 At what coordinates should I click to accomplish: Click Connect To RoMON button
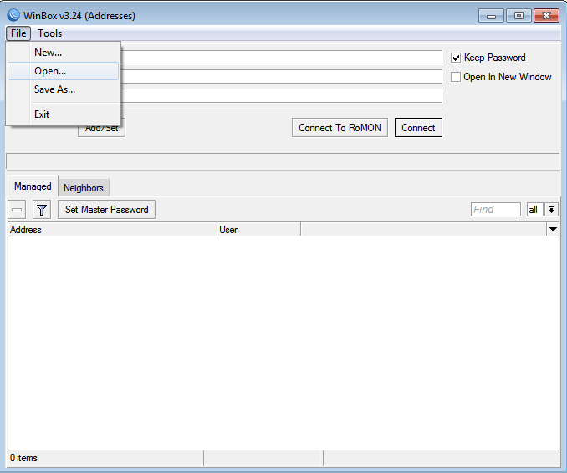click(x=340, y=128)
